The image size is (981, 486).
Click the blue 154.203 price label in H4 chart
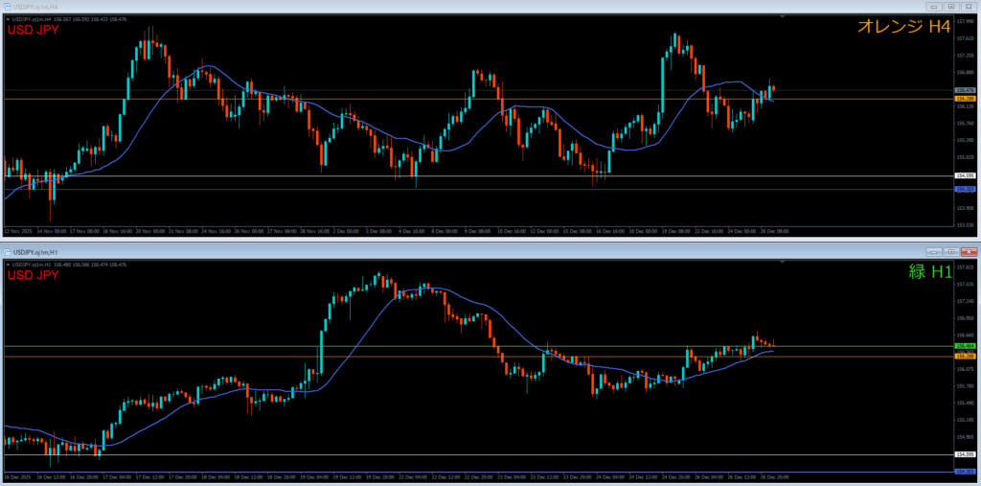pos(965,190)
